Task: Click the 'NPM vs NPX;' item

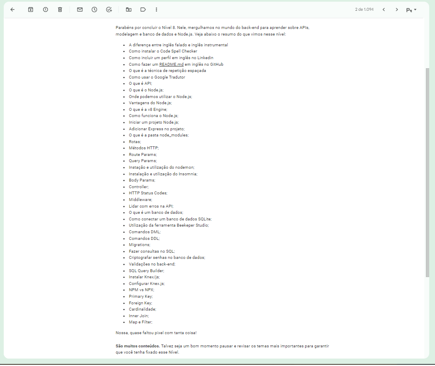Action: [x=141, y=290]
